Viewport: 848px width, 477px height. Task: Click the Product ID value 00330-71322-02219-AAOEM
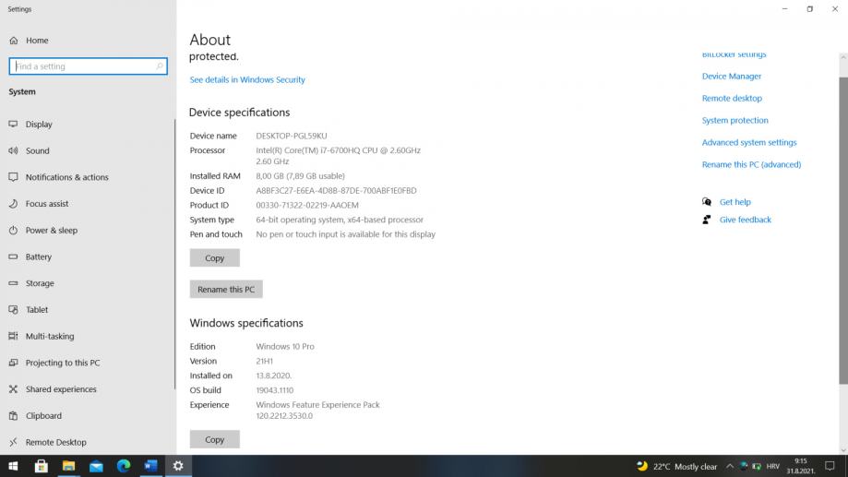[x=307, y=205]
